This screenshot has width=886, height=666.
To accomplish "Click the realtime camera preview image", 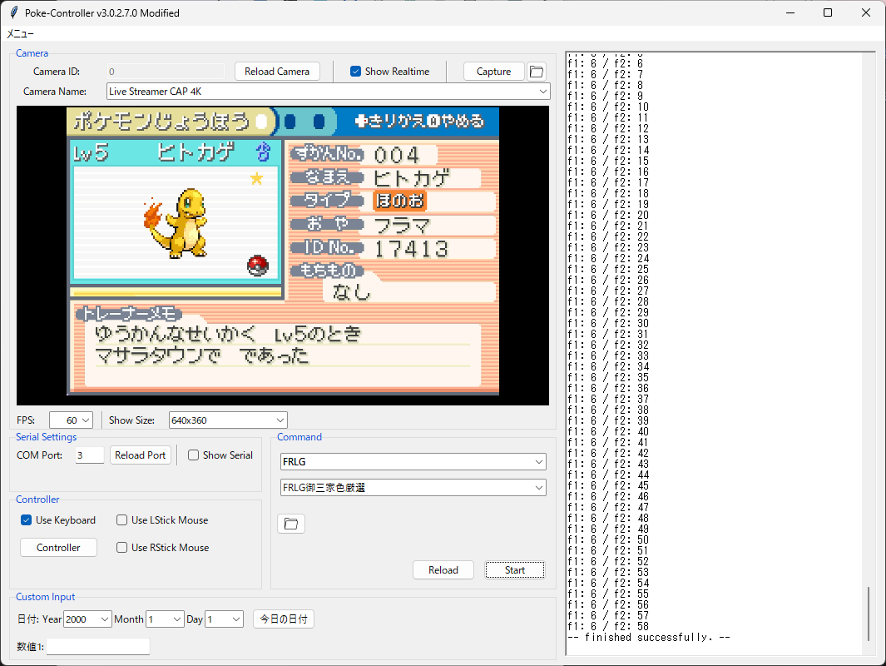I will (x=283, y=256).
